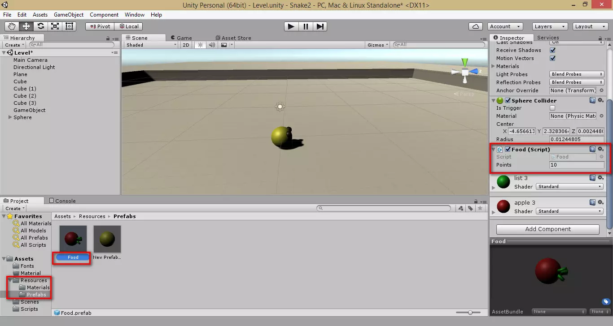
Task: Open the Cloud services icon
Action: tap(476, 26)
